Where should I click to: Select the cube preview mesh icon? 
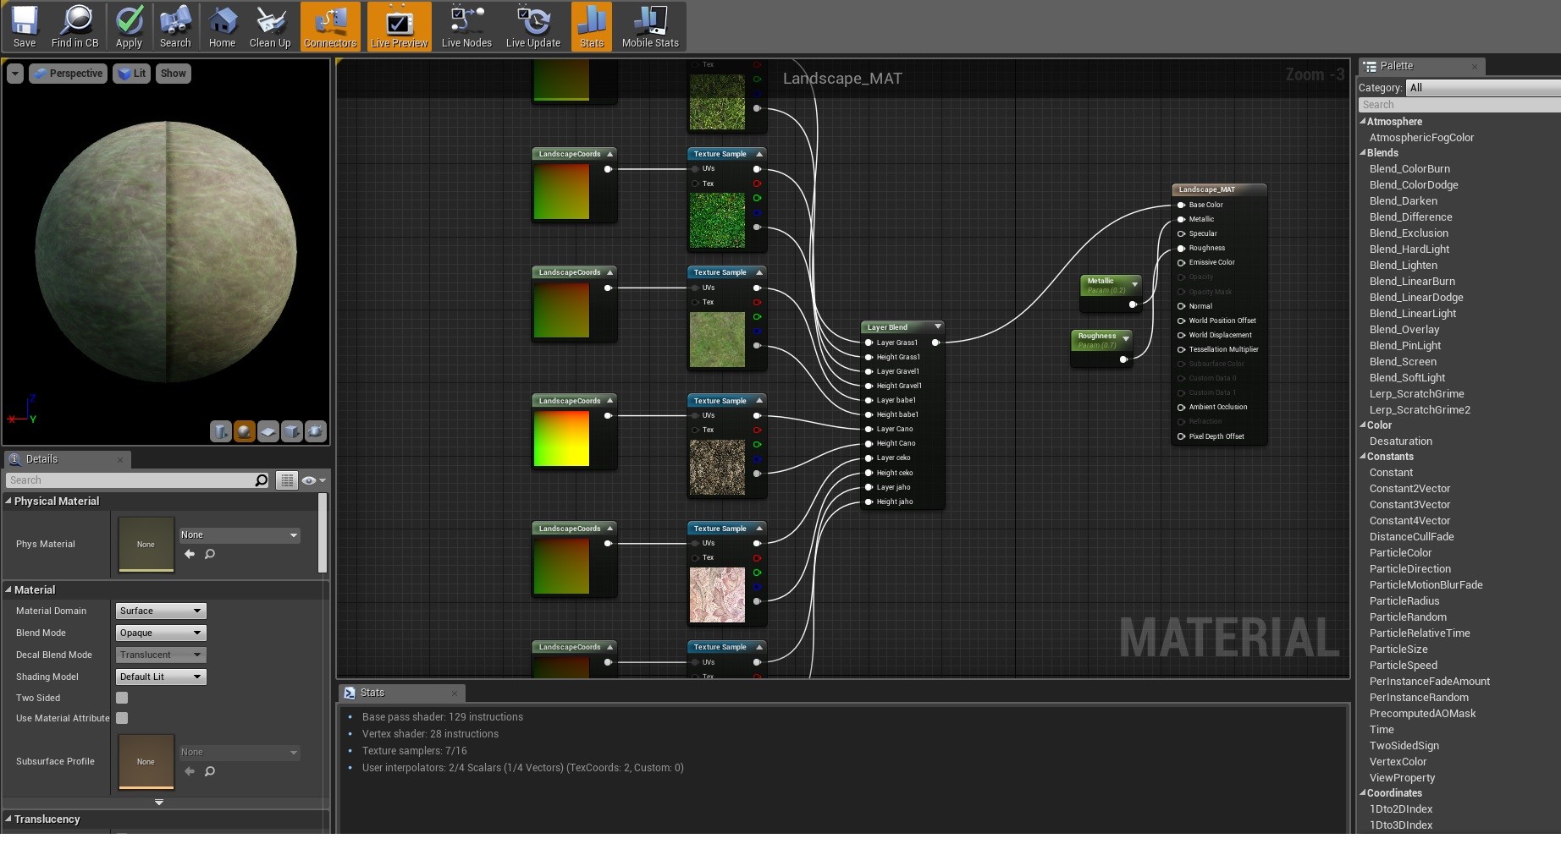[x=291, y=431]
